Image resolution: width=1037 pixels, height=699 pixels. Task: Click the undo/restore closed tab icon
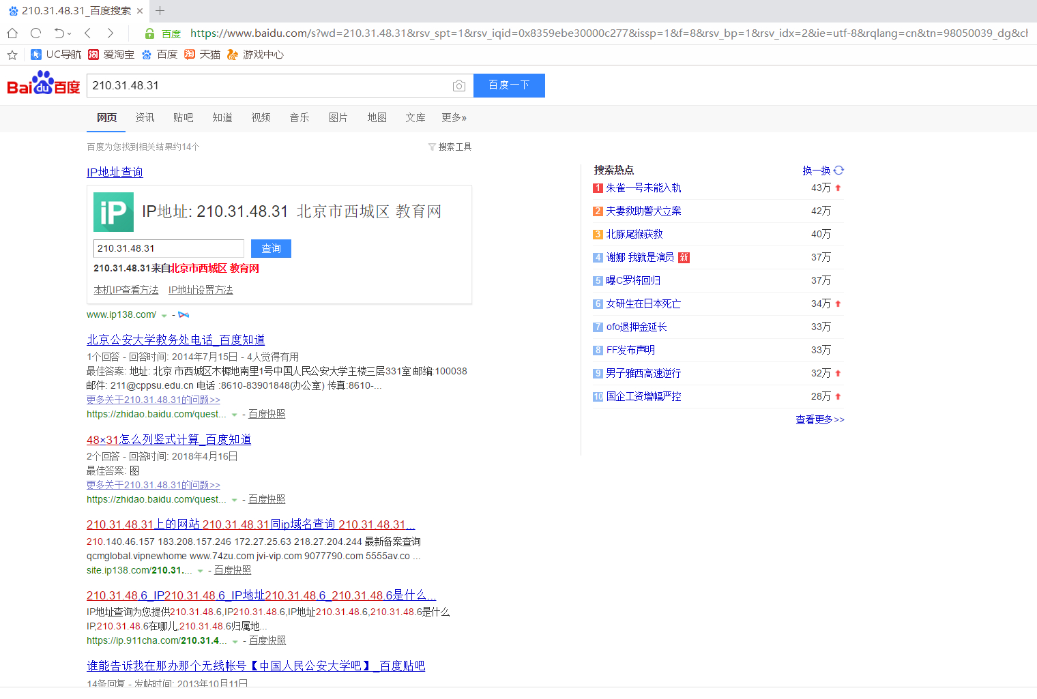pyautogui.click(x=59, y=33)
